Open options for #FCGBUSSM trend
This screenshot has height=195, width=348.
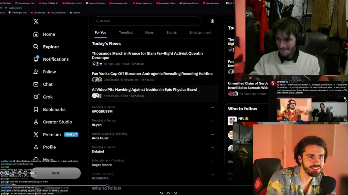click(212, 108)
